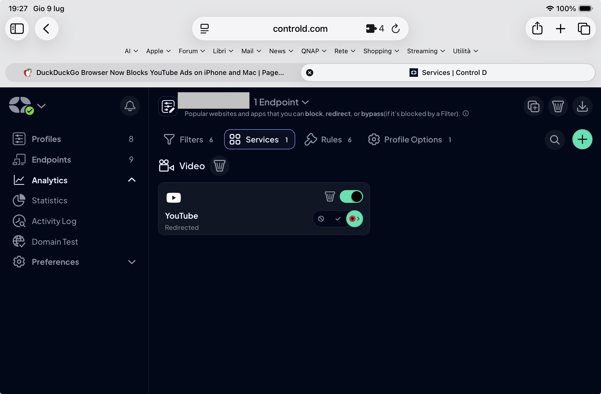Close the Services | Control D tab
This screenshot has width=601, height=394.
click(310, 73)
